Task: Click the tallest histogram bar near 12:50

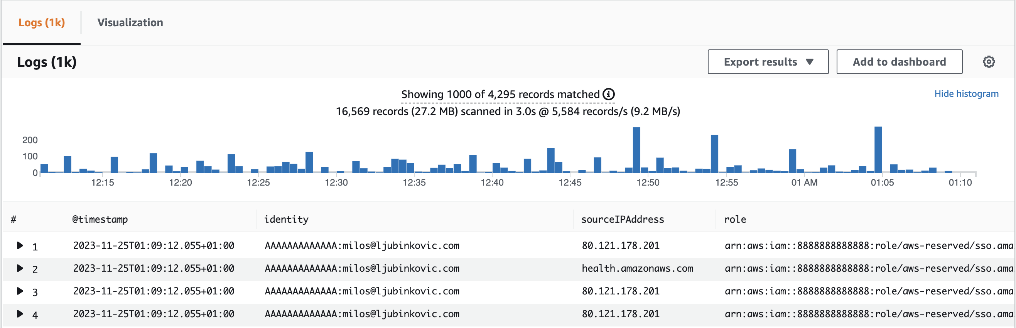Action: click(636, 150)
